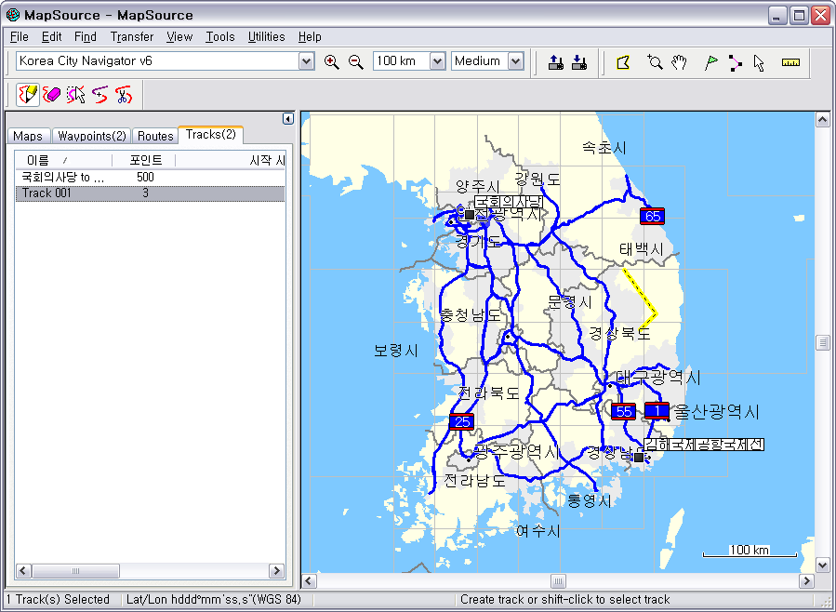Open the Medium detail level dropdown
Image resolution: width=836 pixels, height=612 pixels.
coord(515,61)
